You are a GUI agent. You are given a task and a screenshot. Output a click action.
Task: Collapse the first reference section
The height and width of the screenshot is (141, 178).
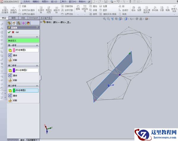pyautogui.click(x=37, y=45)
